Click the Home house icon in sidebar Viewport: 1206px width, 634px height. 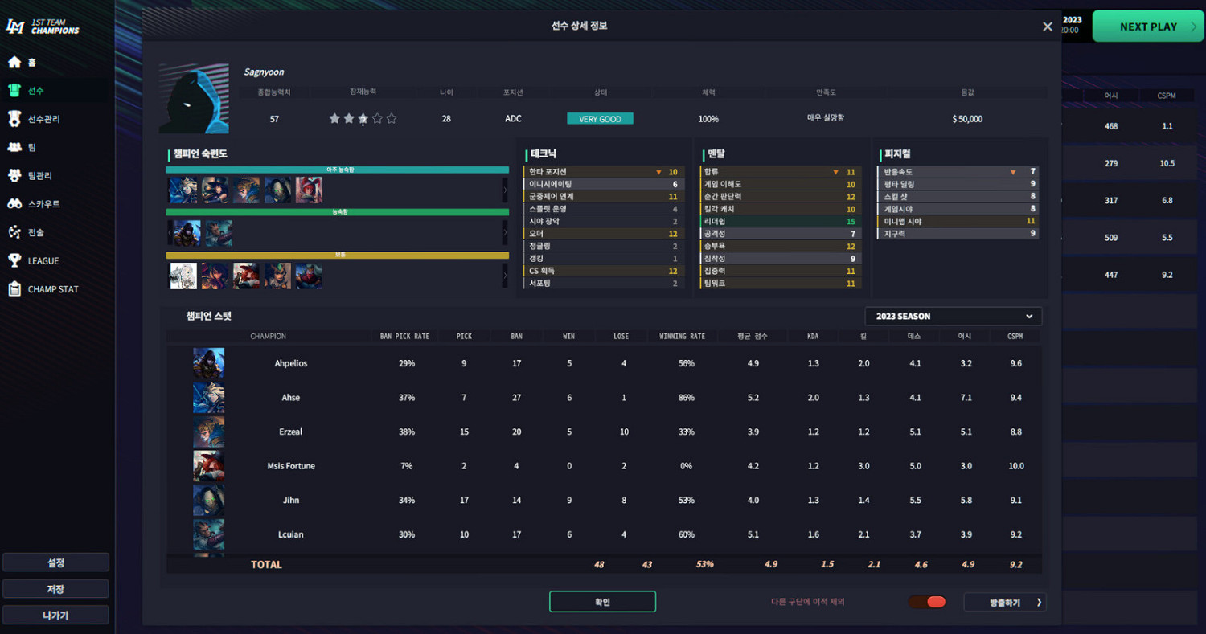pyautogui.click(x=14, y=62)
